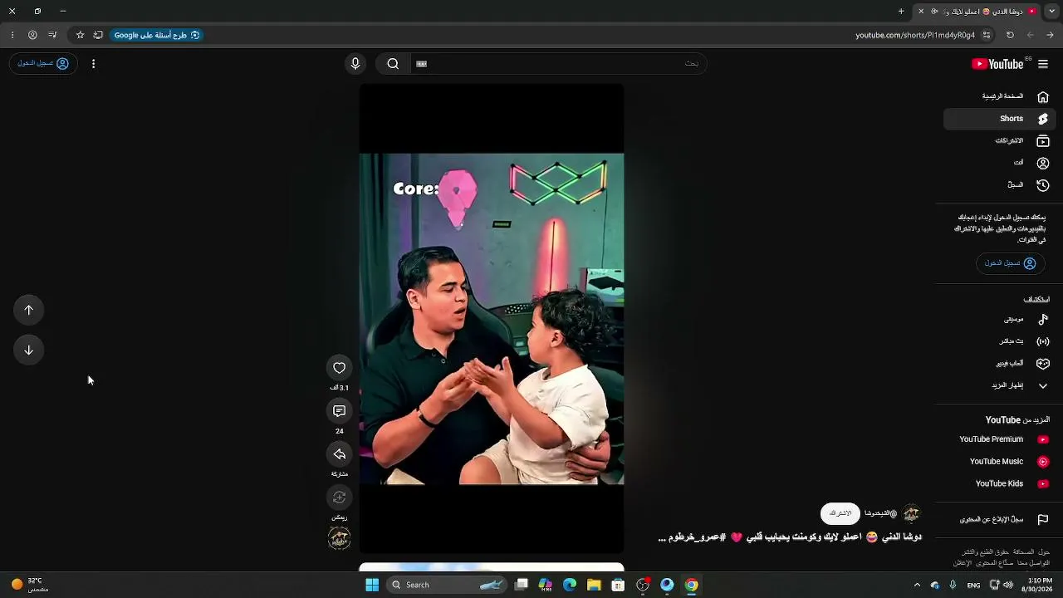Viewport: 1063px width, 598px height.
Task: Open Chrome three-dot menu
Action: 12,35
